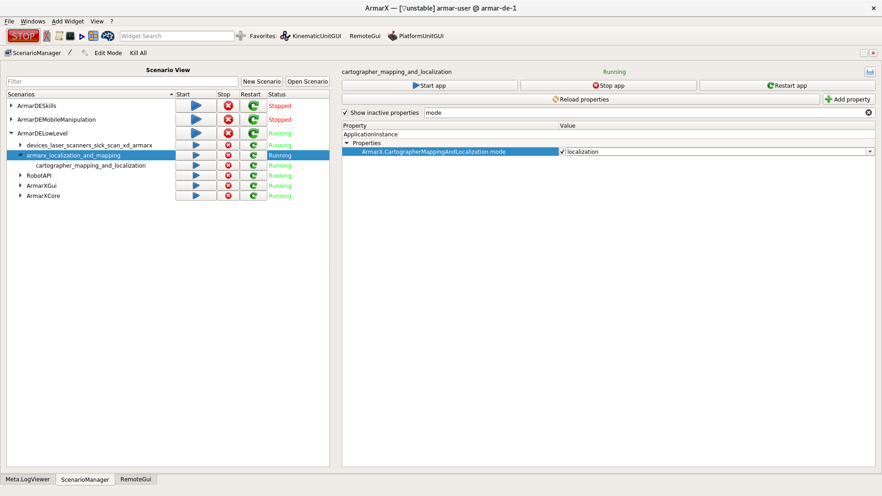Launch the KinematicUnitGUI favorite
The image size is (882, 496).
(x=311, y=36)
